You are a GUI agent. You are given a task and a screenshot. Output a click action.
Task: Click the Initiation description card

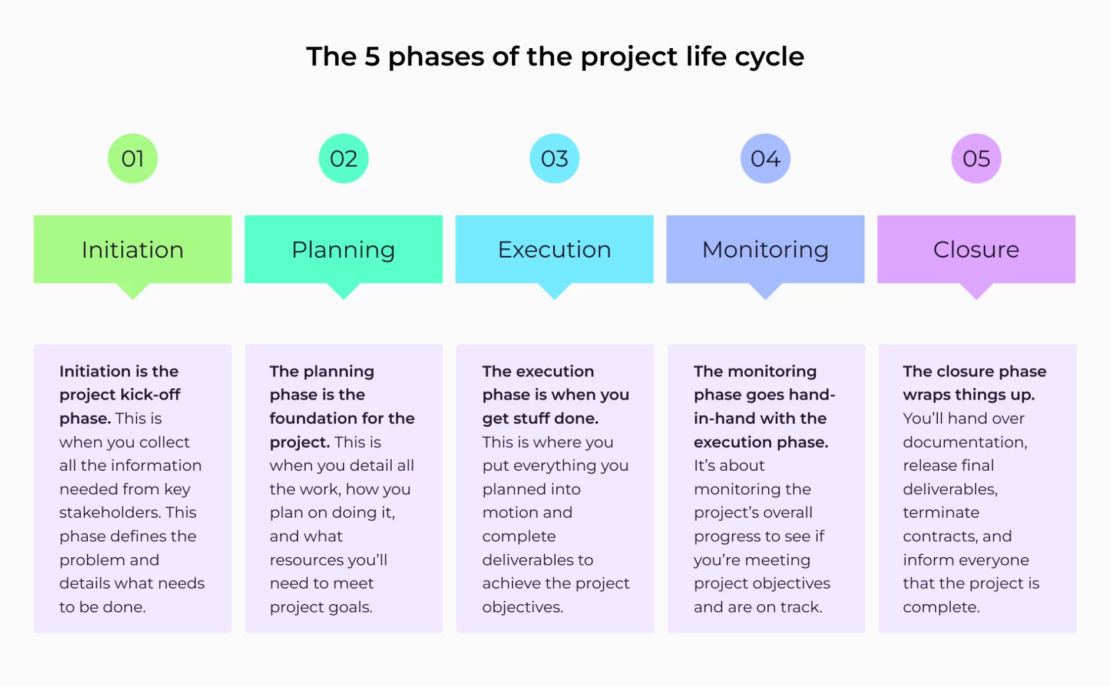(x=133, y=488)
